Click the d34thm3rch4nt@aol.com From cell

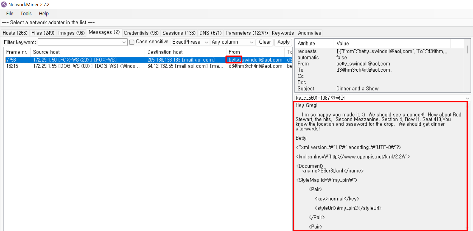coord(255,66)
